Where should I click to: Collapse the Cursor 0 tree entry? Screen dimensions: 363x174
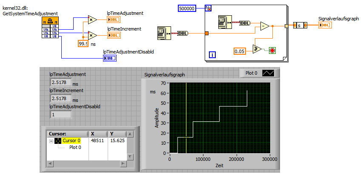click(51, 141)
